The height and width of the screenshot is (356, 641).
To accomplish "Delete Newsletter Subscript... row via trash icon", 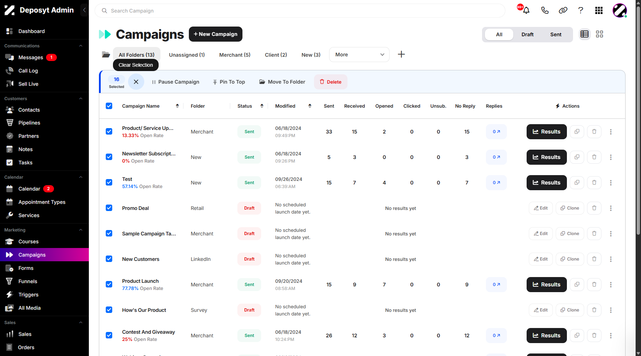I will click(x=594, y=157).
